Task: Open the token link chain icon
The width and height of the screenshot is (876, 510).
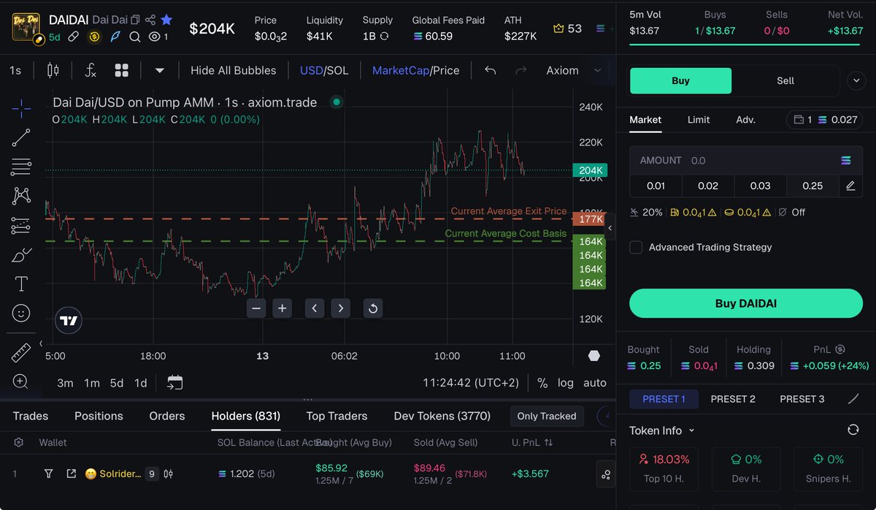Action: [74, 37]
